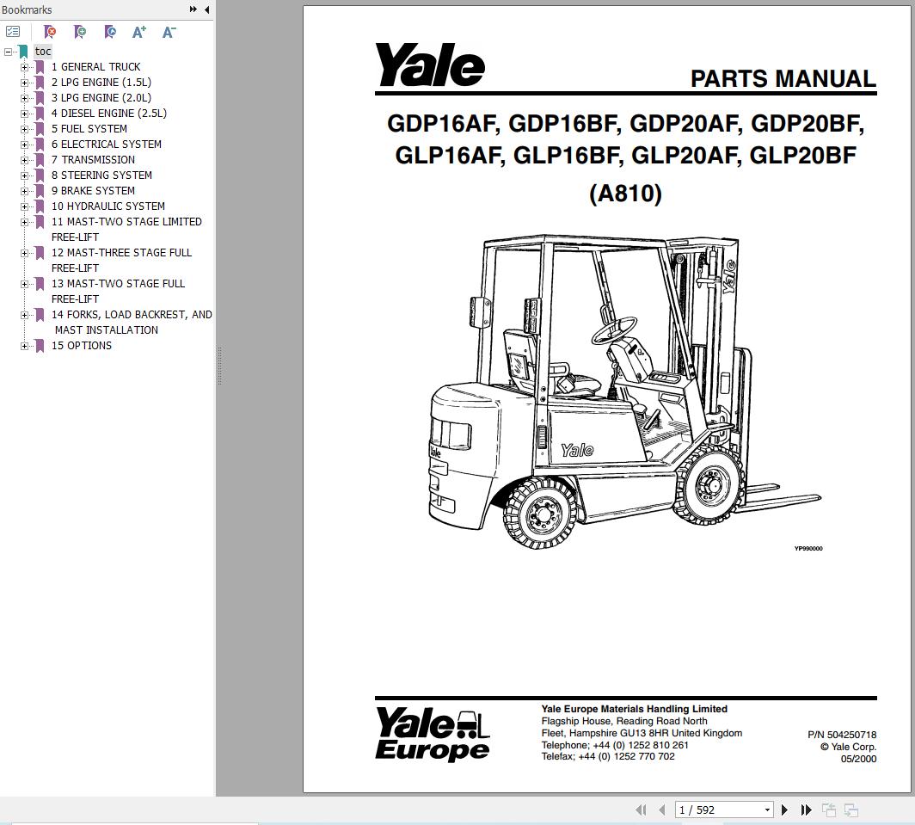This screenshot has height=825, width=915.
Task: Decrease bookmark text size with A- icon
Action: [169, 32]
